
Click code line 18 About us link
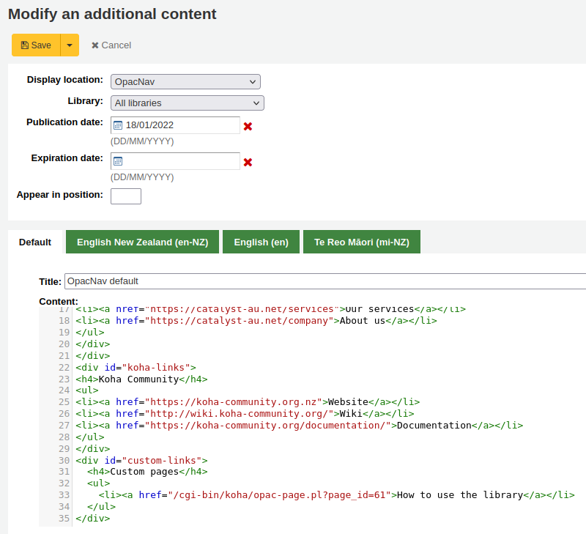pyautogui.click(x=256, y=321)
